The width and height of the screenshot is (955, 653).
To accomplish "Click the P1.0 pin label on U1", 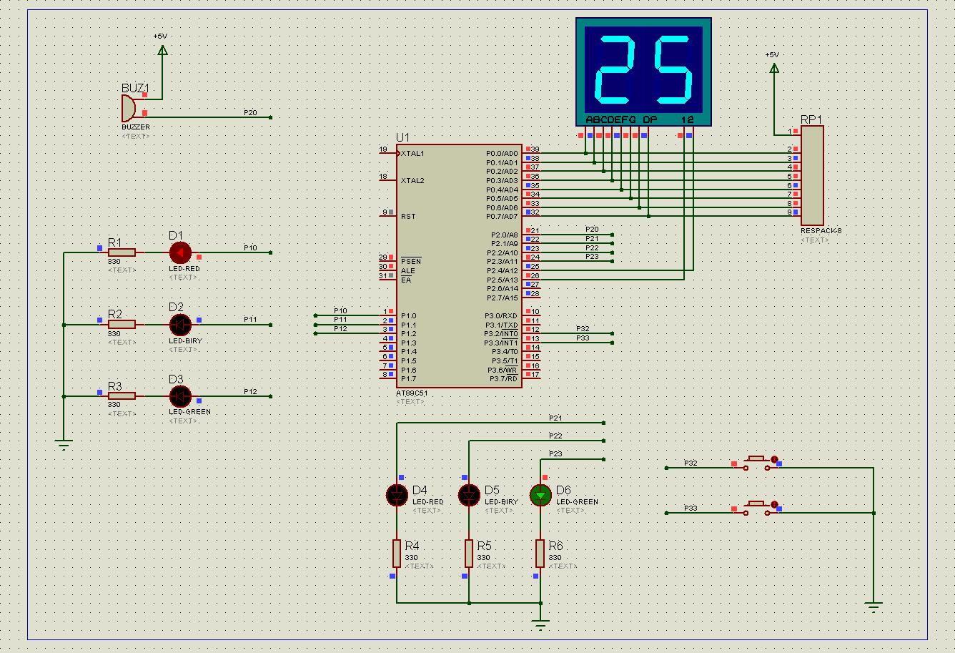I will tap(409, 315).
